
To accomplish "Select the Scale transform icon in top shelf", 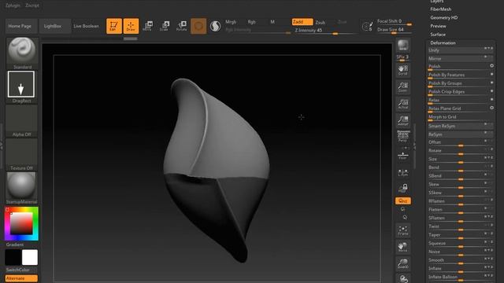I will pos(165,26).
